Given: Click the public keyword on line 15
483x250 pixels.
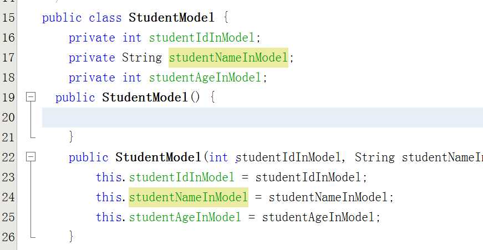Looking at the screenshot, I should pyautogui.click(x=62, y=18).
